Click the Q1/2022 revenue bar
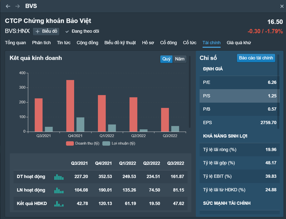The image size is (286, 219). point(102,113)
